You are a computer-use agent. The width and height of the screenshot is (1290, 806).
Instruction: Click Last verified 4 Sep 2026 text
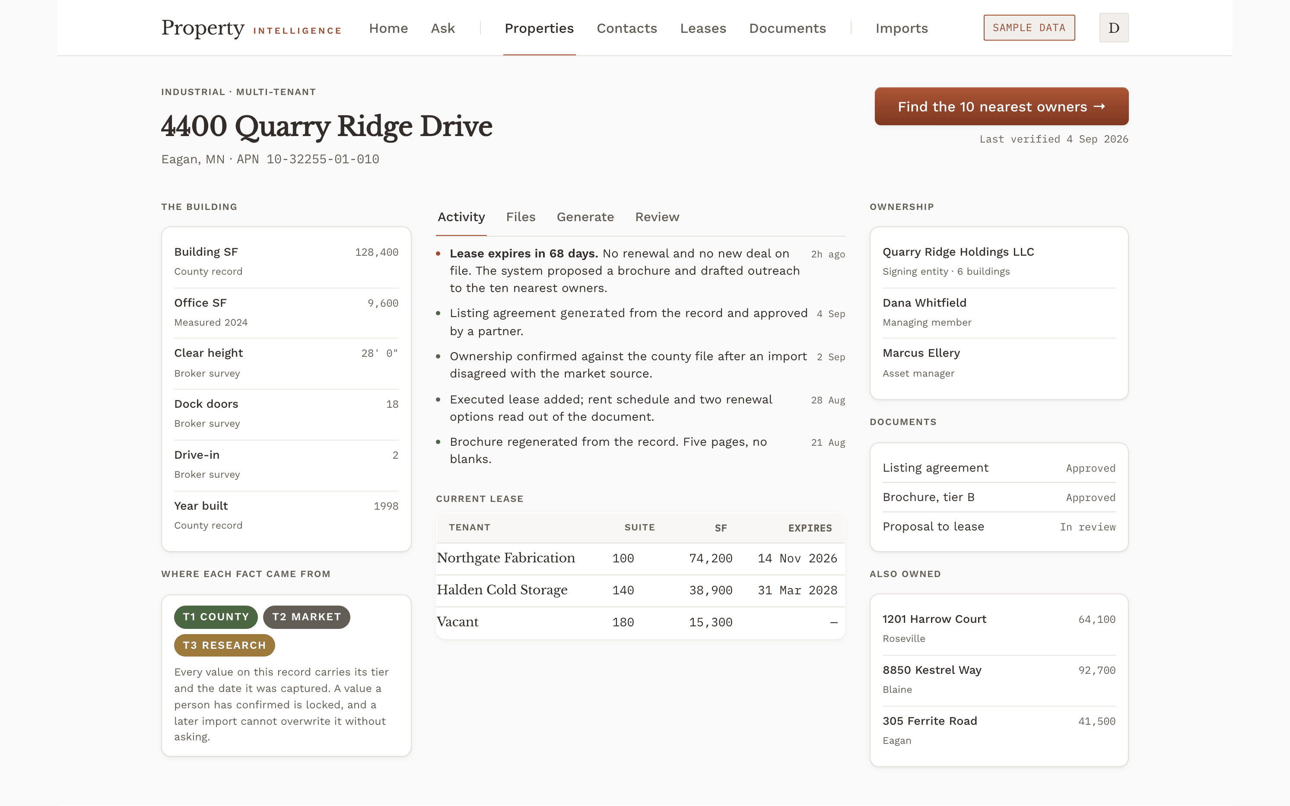[1053, 139]
